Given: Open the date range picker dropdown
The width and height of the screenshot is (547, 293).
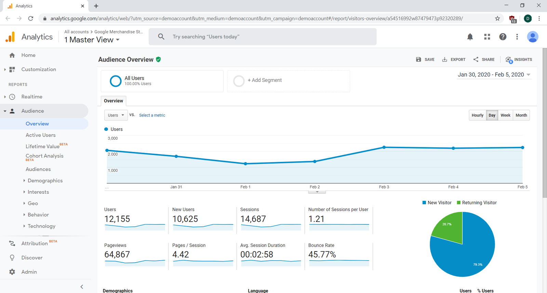Looking at the screenshot, I should tap(494, 75).
